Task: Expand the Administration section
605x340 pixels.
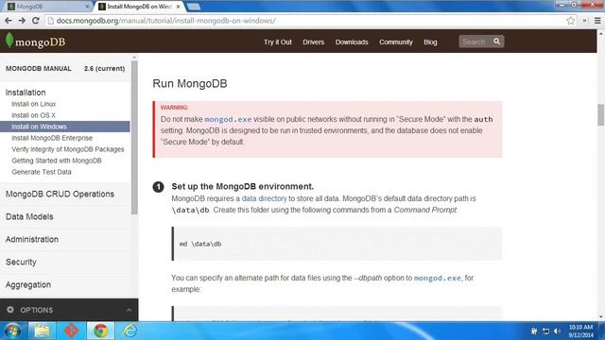Action: click(x=32, y=239)
